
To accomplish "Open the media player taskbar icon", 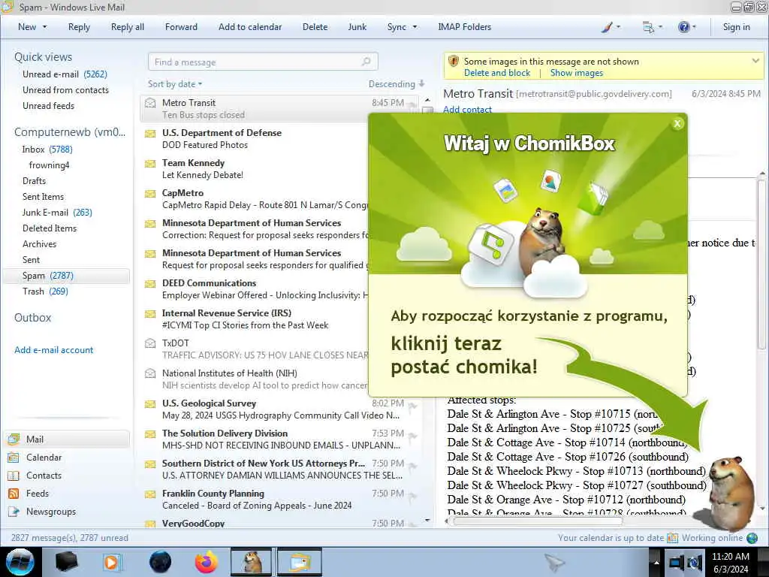I will pos(111,562).
